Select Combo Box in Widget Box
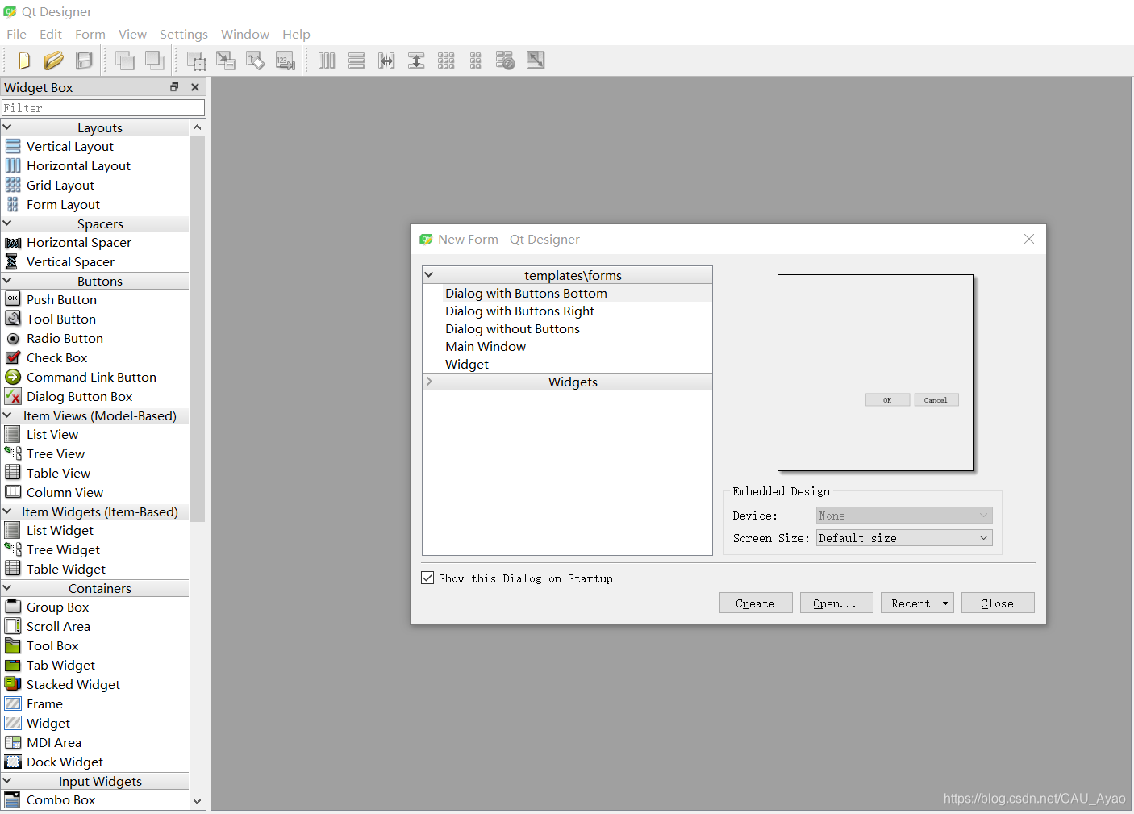 [60, 799]
